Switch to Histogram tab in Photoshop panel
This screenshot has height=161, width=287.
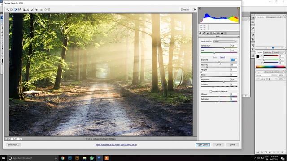click(x=271, y=17)
